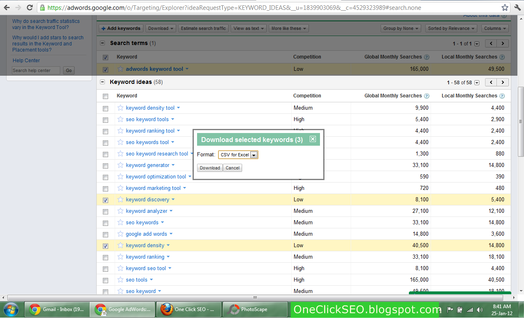Screen dimensions: 524x318
Task: Bookmark the page using the address bar star
Action: coord(506,7)
